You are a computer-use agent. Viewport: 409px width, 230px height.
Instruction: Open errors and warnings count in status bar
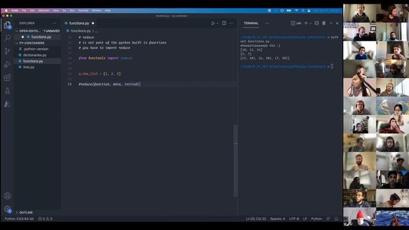tap(45, 218)
